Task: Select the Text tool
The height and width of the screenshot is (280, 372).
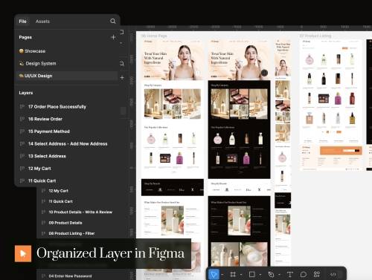Action: point(289,274)
